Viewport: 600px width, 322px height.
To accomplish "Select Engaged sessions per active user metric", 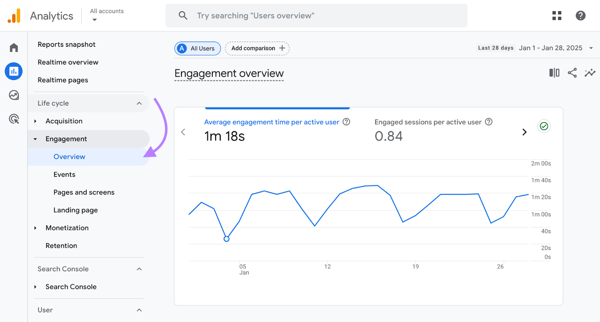I will click(427, 122).
